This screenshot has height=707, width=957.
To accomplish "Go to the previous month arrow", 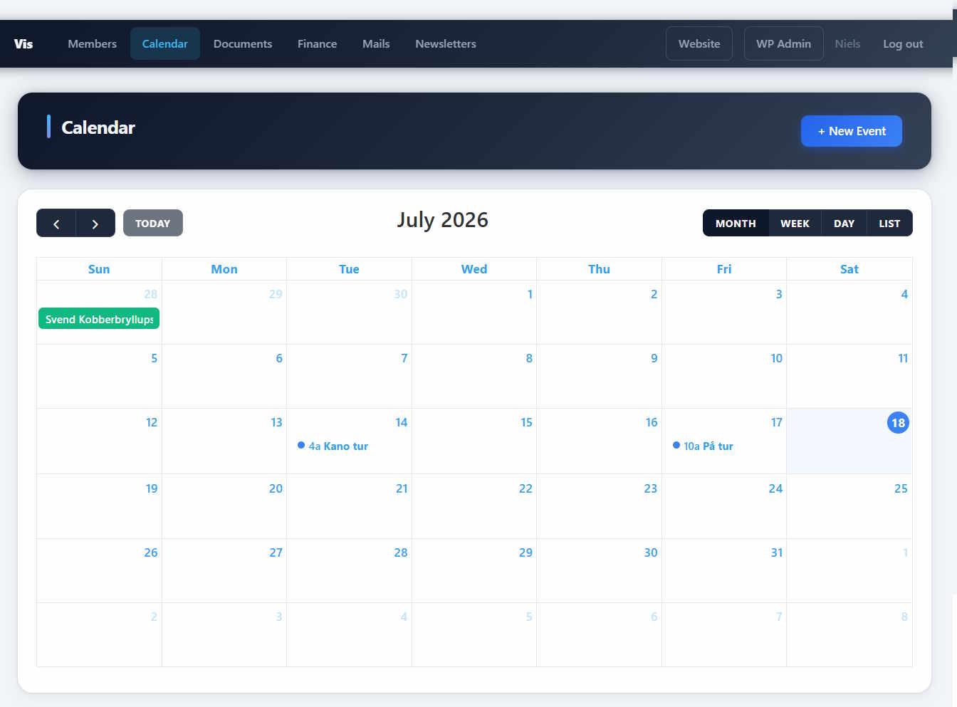I will pyautogui.click(x=56, y=223).
